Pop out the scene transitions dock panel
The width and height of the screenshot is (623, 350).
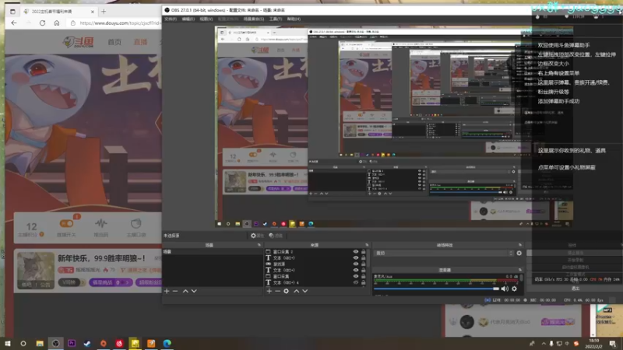(519, 245)
